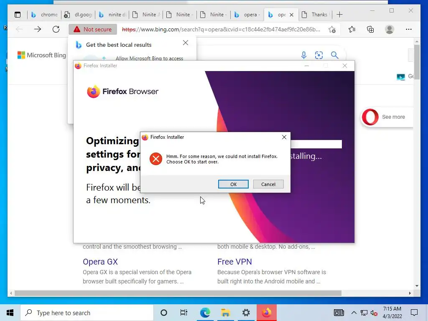Open News and interests taskbar icon

(x=339, y=313)
